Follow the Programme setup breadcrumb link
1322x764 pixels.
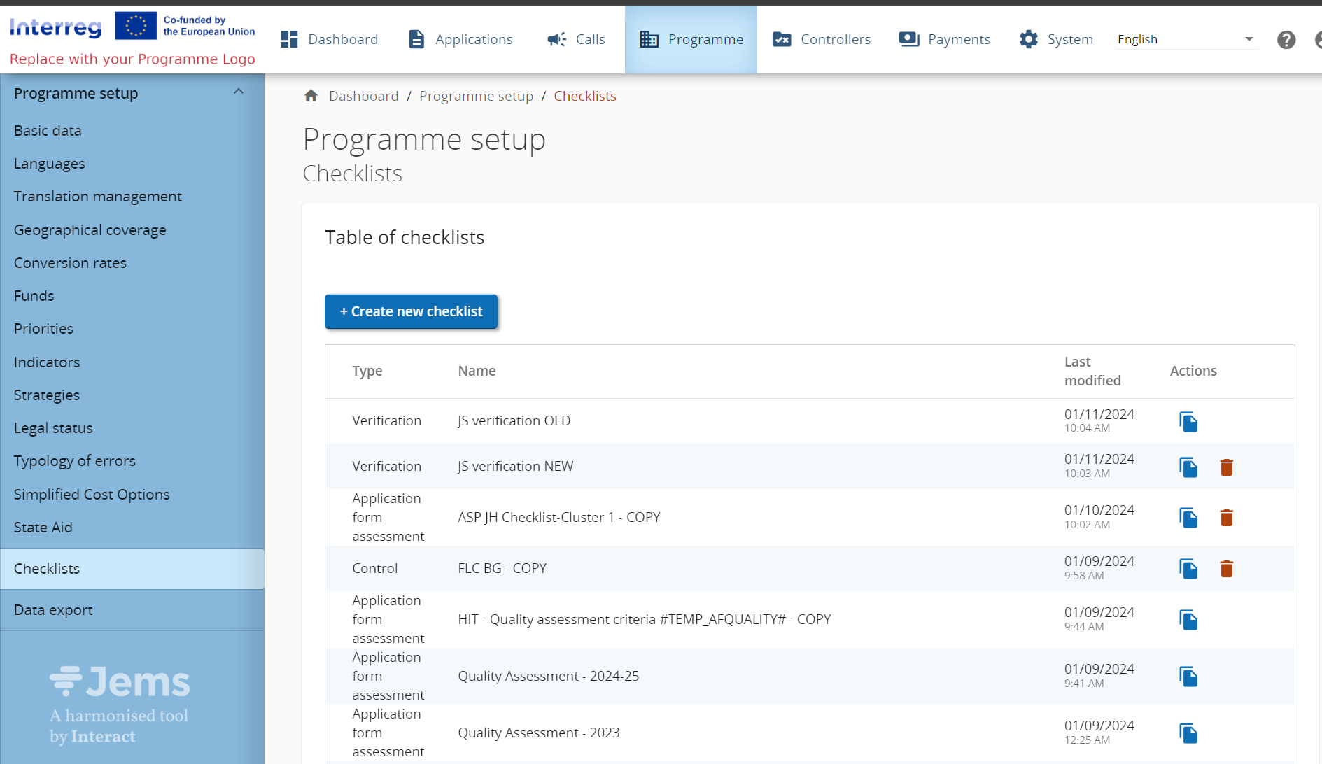point(476,96)
